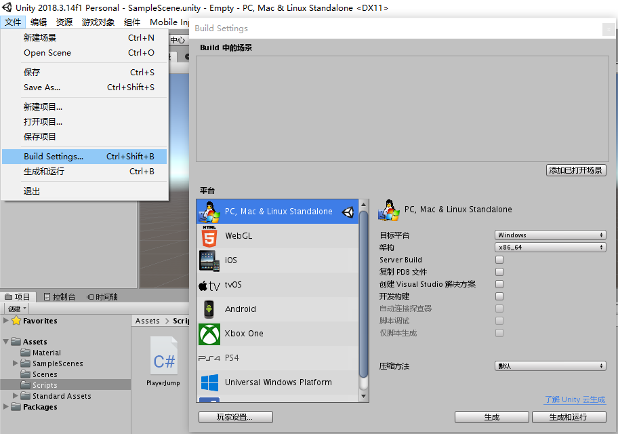Select Universal Windows Platform icon
Screen dimensions: 618x434
[209, 382]
